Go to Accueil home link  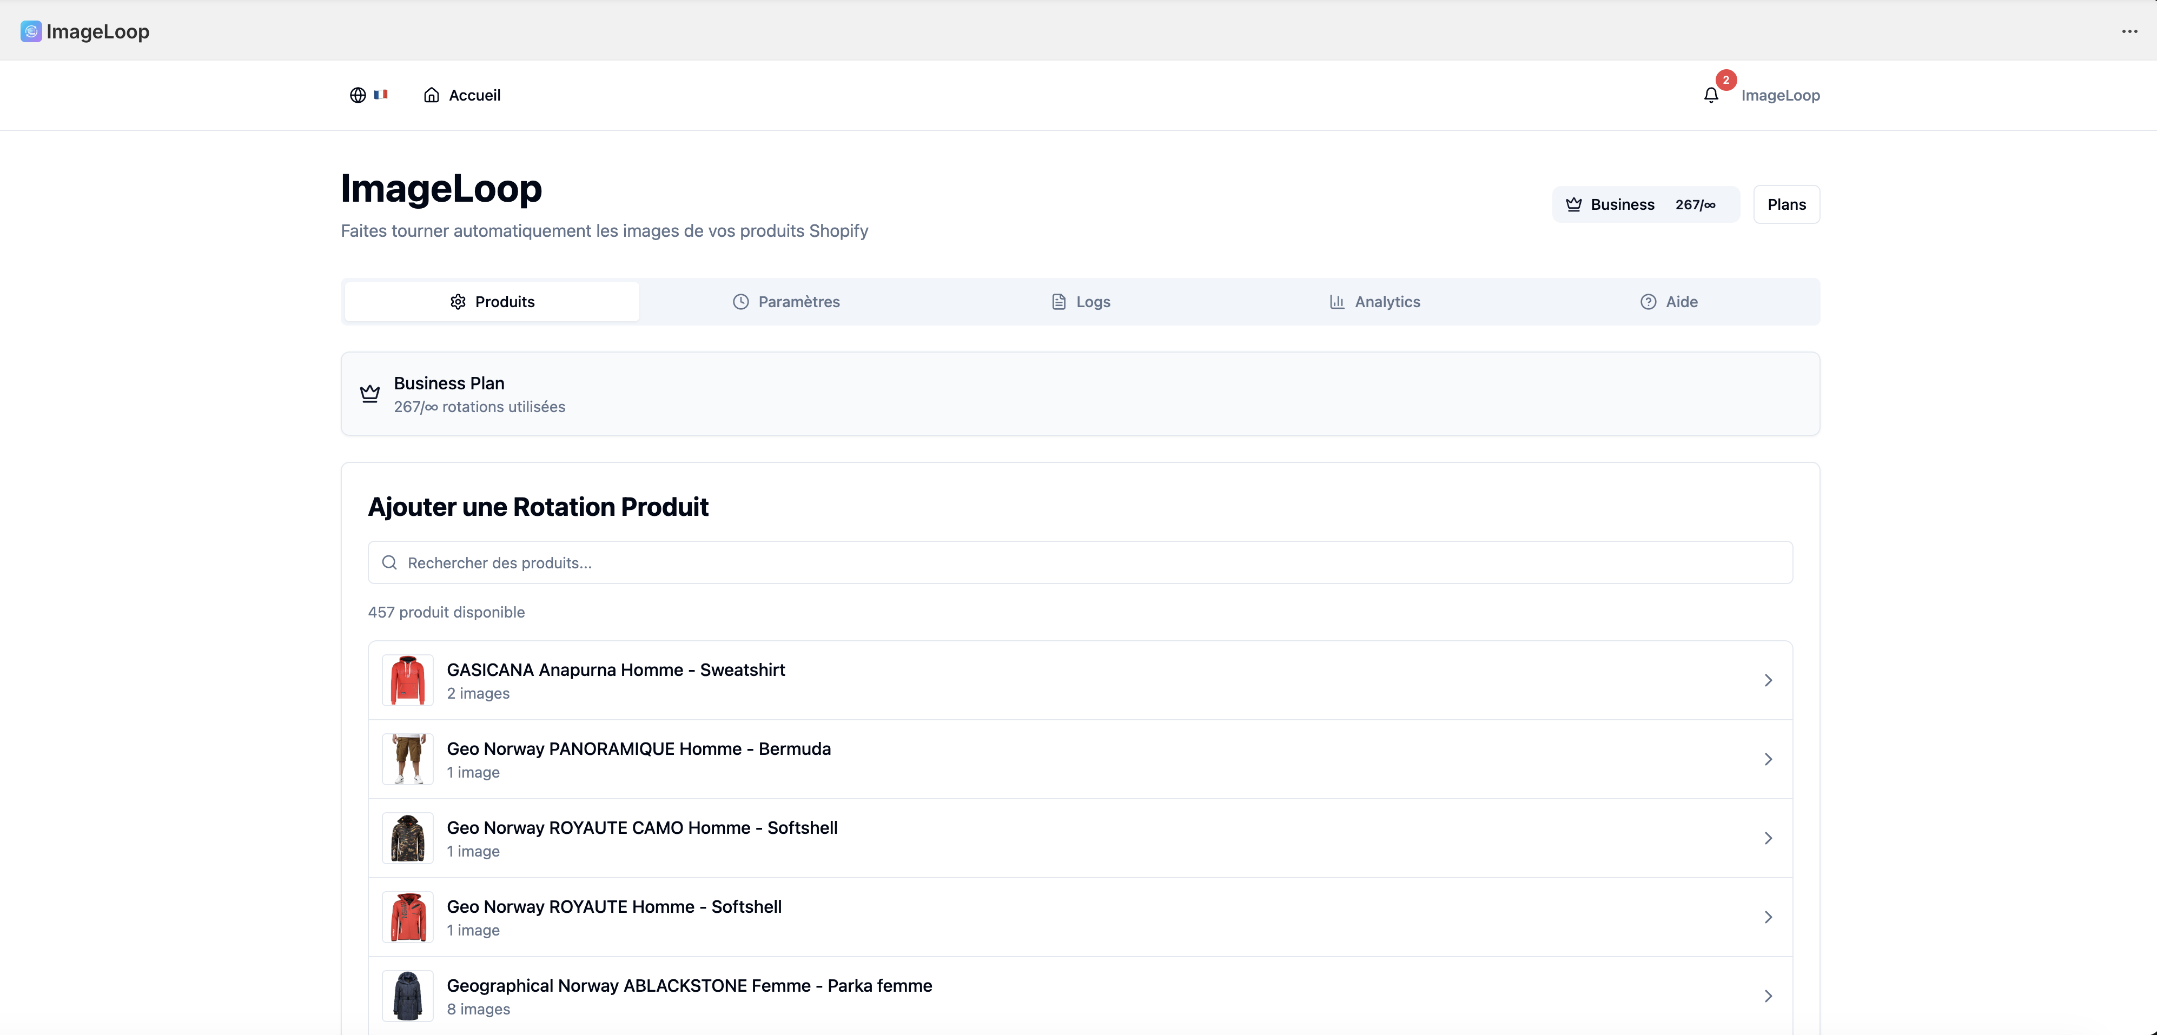462,96
